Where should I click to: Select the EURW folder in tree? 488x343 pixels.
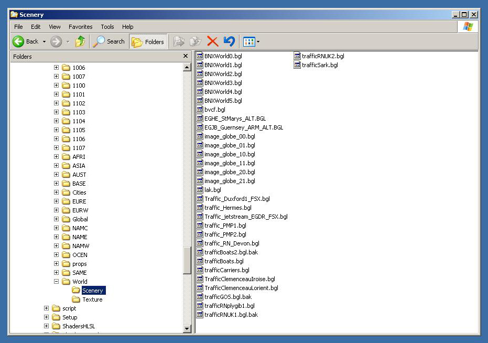pos(80,210)
